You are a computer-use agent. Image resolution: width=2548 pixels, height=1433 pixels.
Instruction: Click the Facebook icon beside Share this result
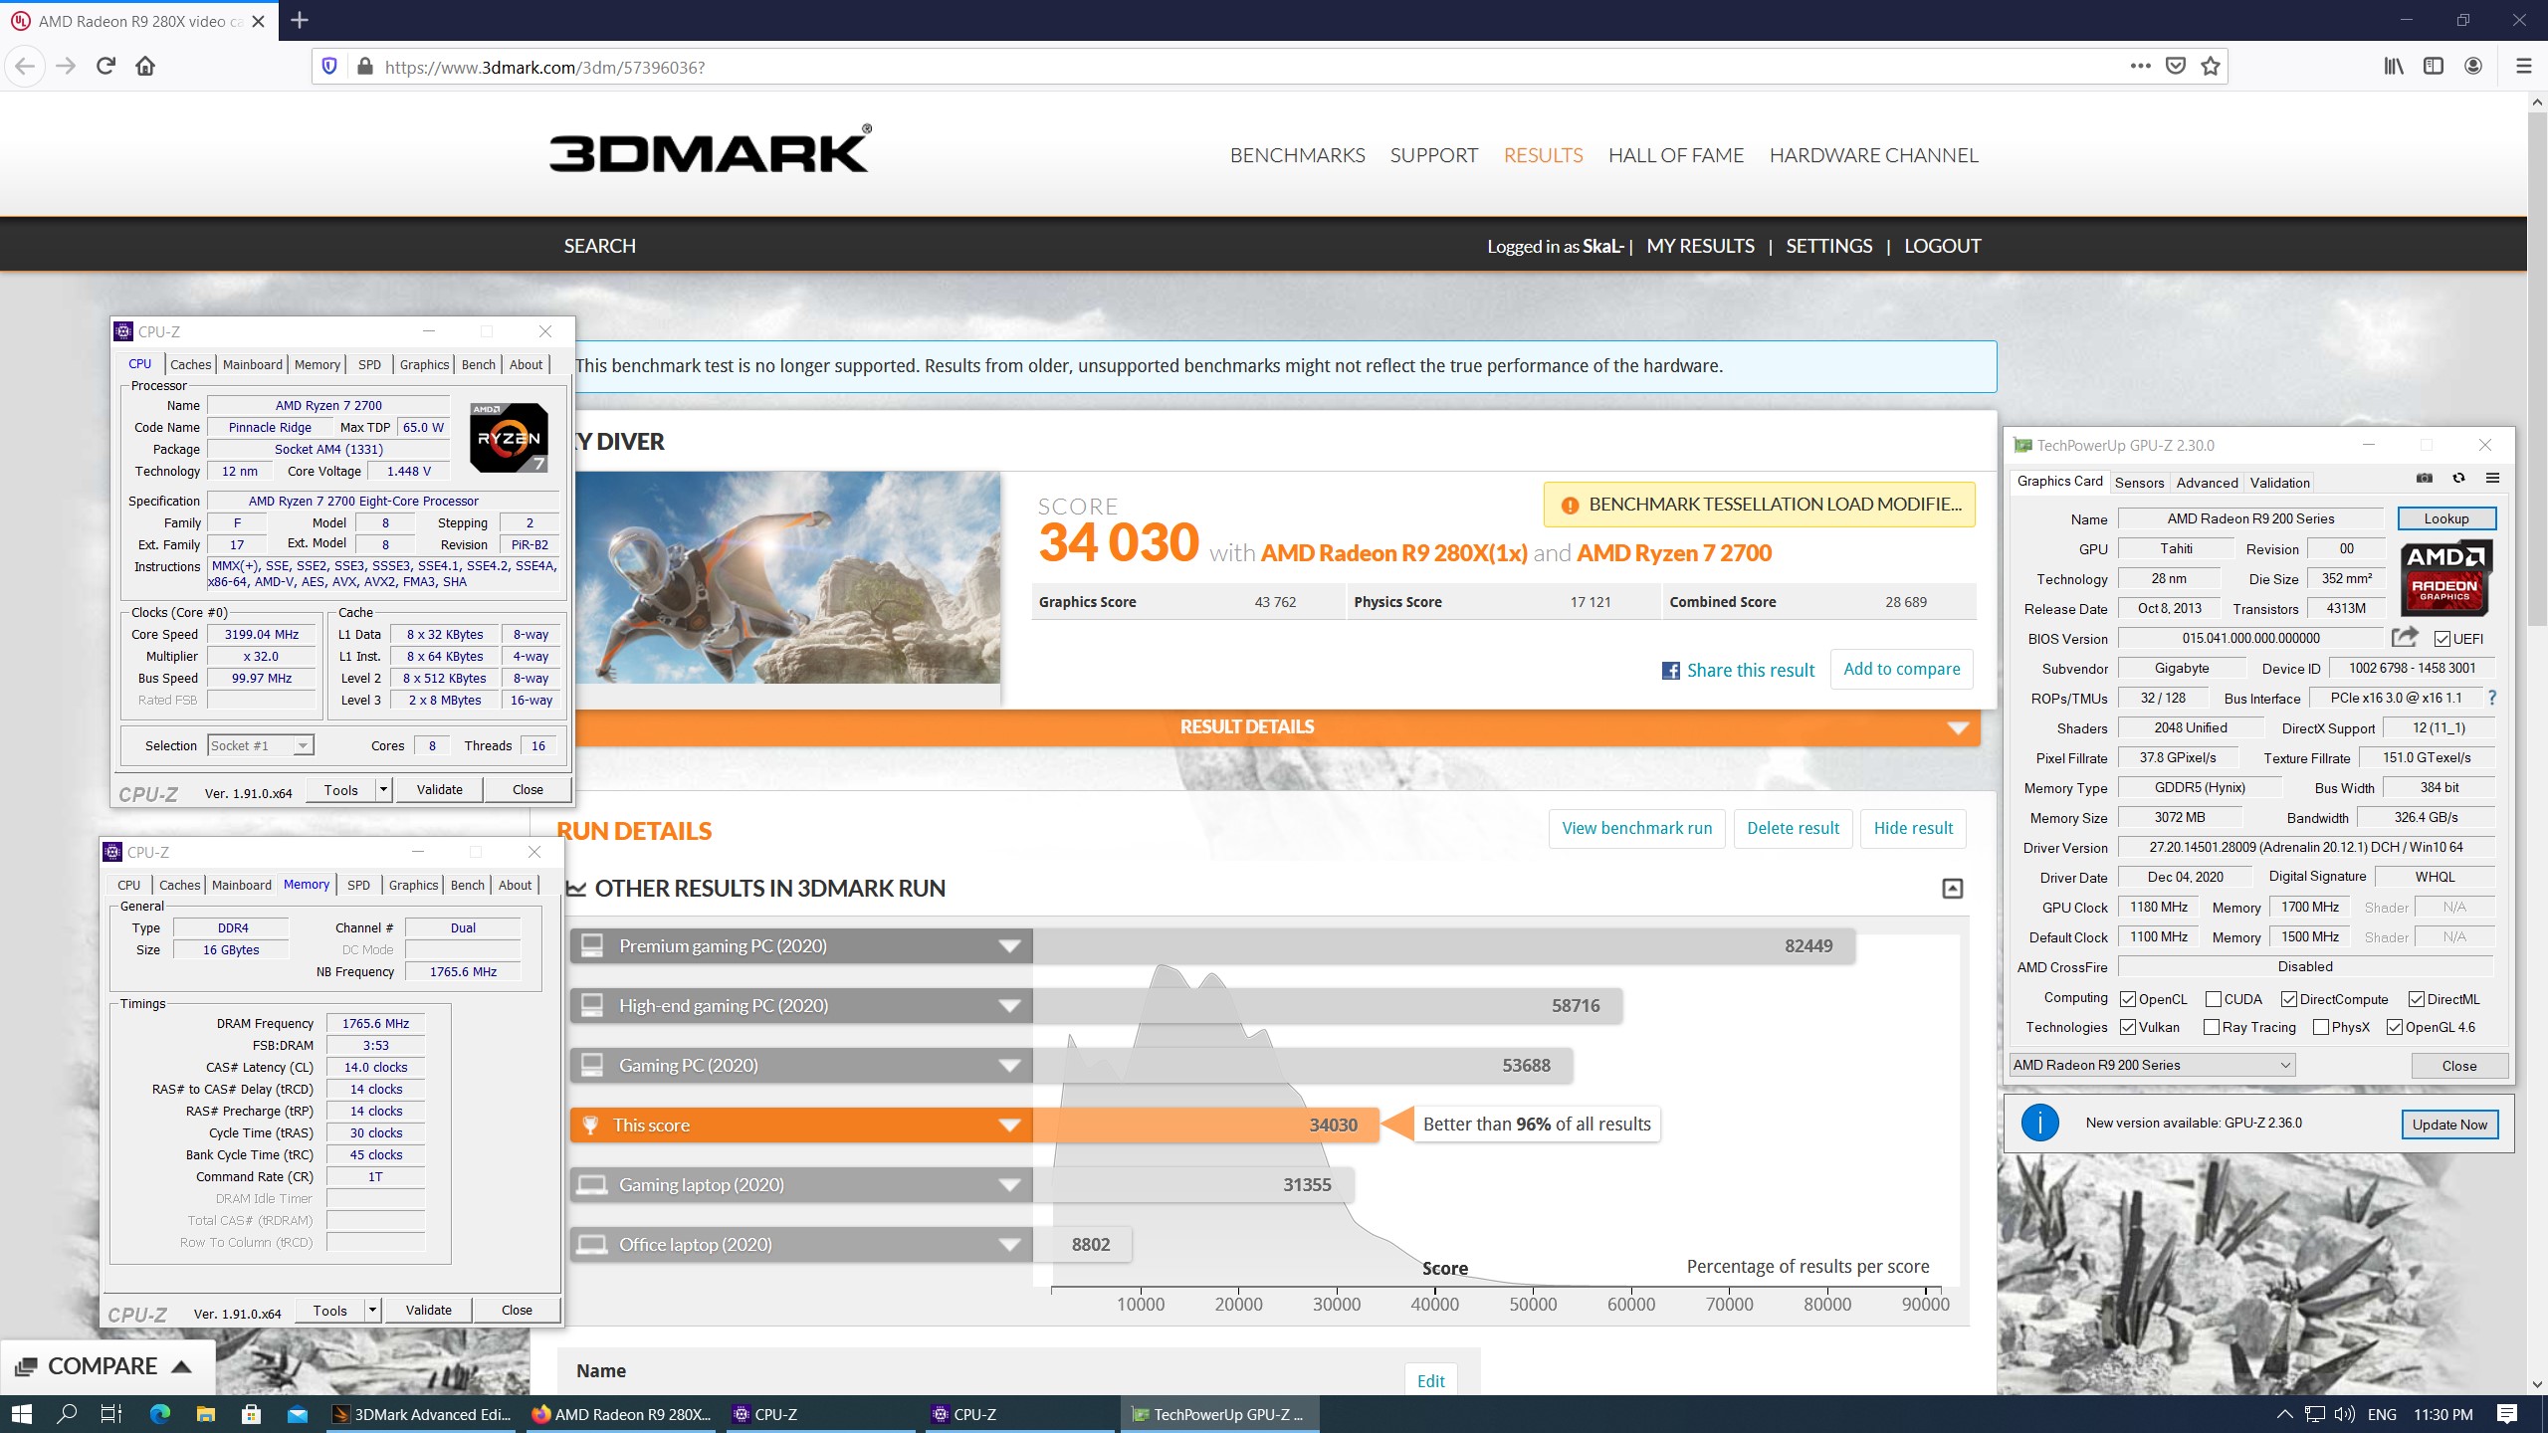point(1671,671)
